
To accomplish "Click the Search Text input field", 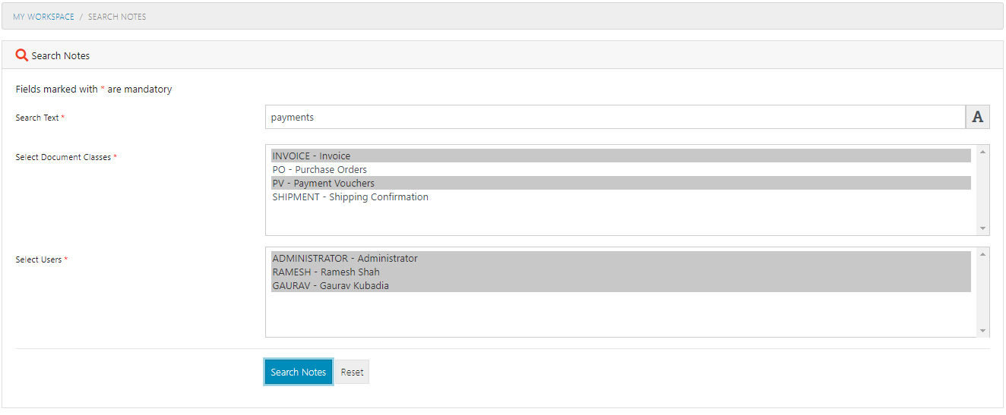I will click(615, 117).
